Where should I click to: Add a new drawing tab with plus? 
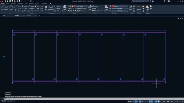[x=39, y=15]
